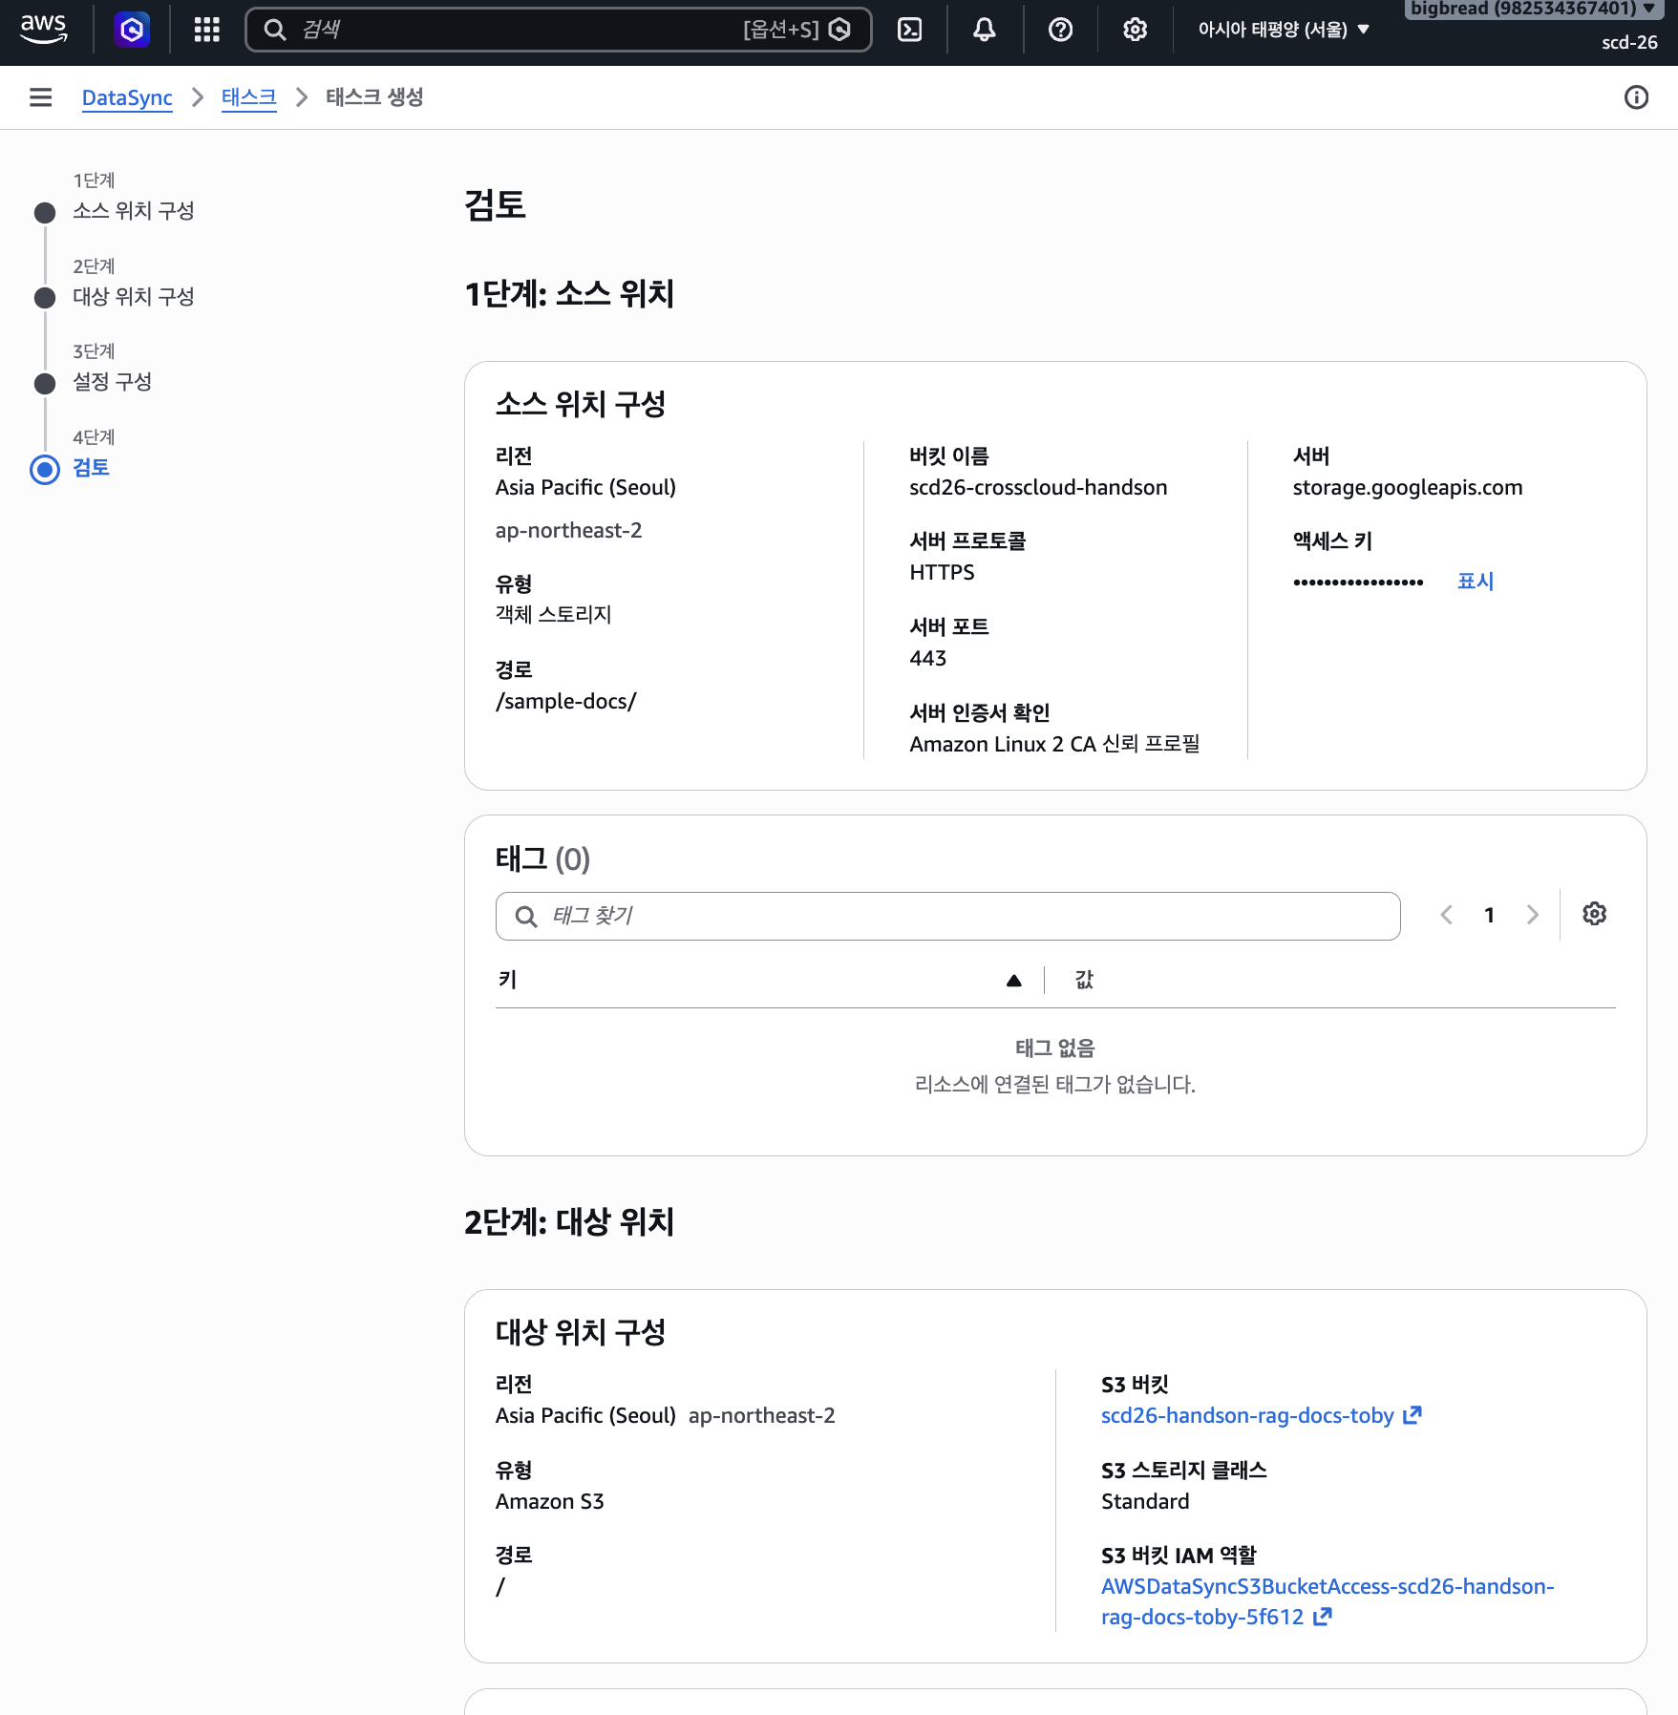Viewport: 1678px width, 1715px height.
Task: Open the console settings gear
Action: (1135, 30)
